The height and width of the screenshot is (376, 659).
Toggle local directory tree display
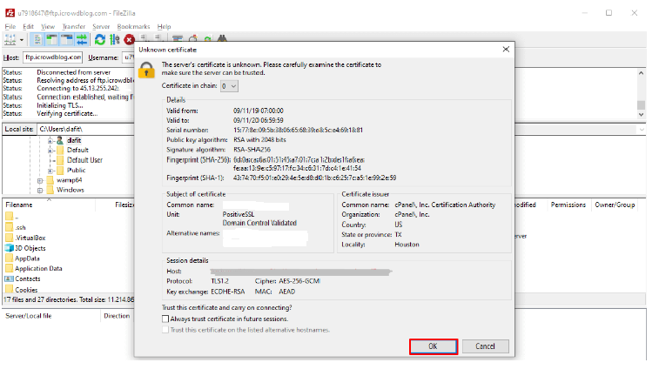click(52, 40)
